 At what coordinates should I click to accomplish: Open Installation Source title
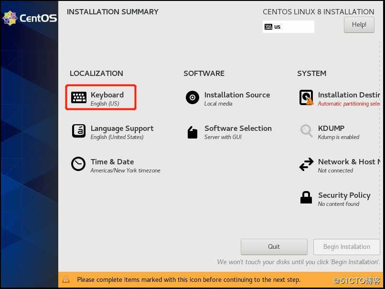pos(237,95)
